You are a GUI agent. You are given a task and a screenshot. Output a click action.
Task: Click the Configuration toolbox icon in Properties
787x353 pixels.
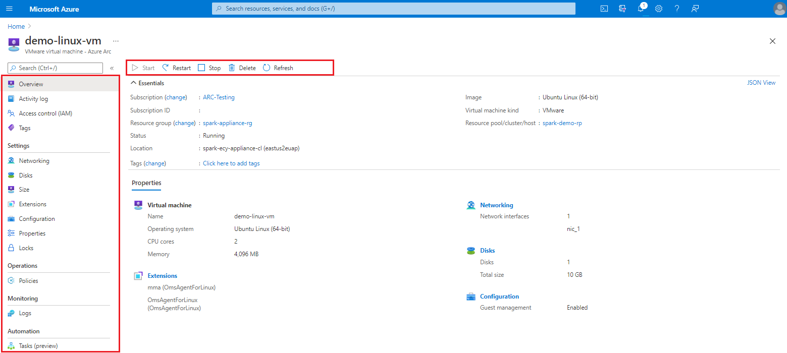[471, 297]
